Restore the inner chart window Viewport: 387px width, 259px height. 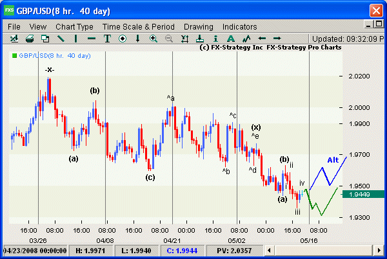[379, 24]
